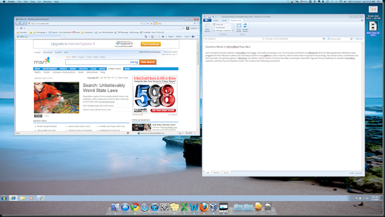Screen dimensions: 385x217
Task: Refresh the page in Internet Explorer
Action: [148, 23]
